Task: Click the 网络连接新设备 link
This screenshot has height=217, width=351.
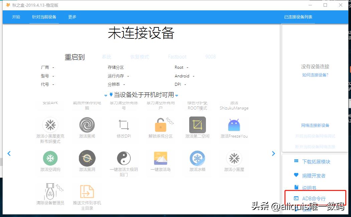Action: point(315,126)
